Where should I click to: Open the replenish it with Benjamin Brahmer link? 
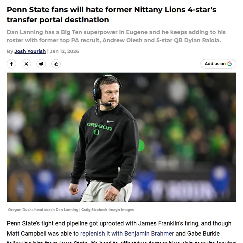[127, 233]
